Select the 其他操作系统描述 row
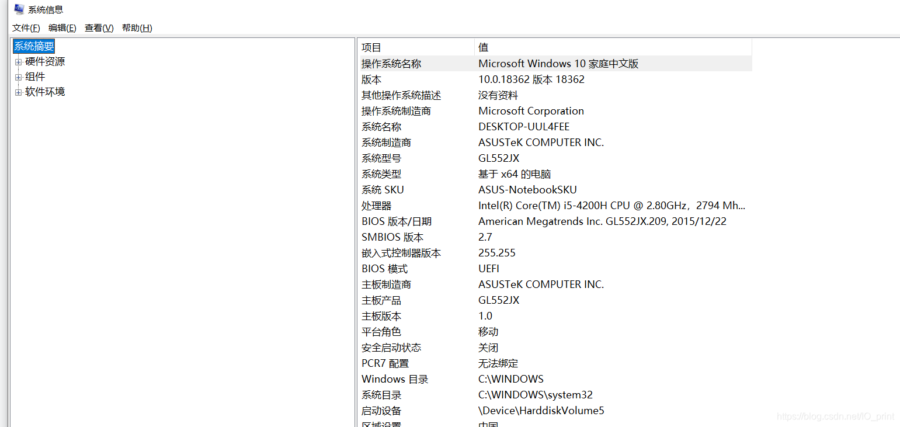The height and width of the screenshot is (427, 900). (555, 95)
